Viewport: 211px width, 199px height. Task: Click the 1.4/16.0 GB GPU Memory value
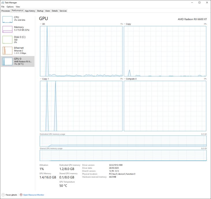[x=48, y=177]
